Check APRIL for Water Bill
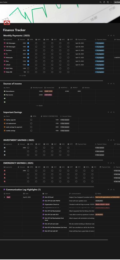Image resolution: width=120 pixels, height=260 pixels. [x=28, y=72]
